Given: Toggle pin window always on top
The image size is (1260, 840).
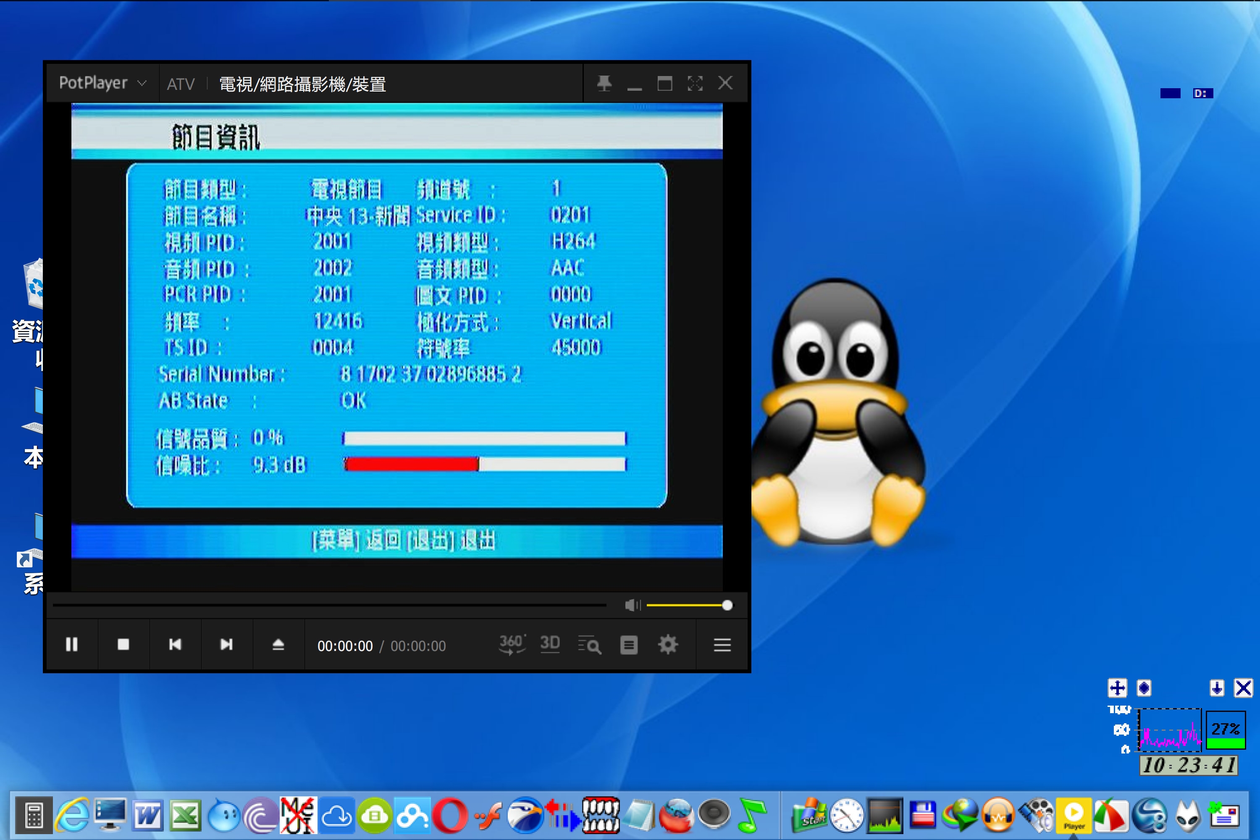Looking at the screenshot, I should [x=604, y=83].
